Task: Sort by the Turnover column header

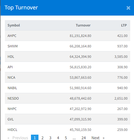Action: (x=83, y=25)
